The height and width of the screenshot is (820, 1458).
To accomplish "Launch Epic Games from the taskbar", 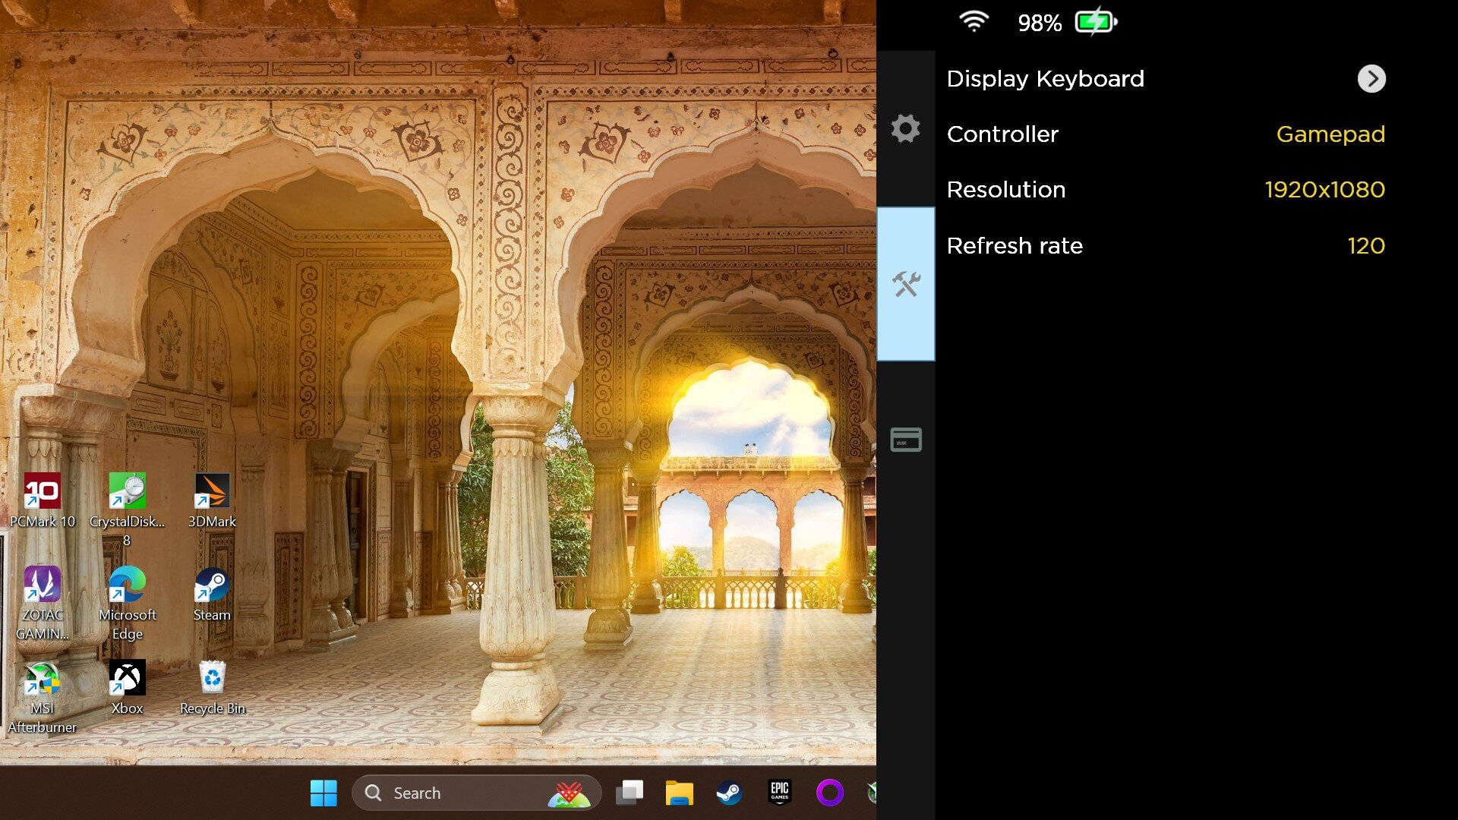I will coord(779,793).
